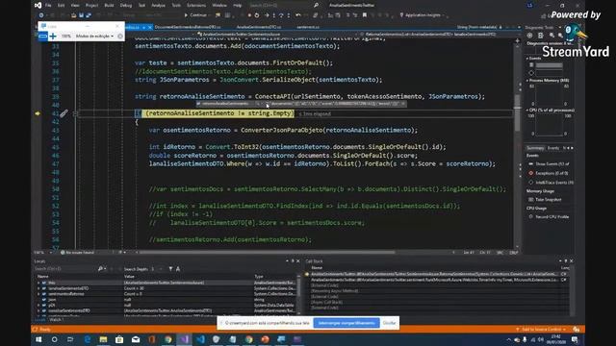Screen dimensions: 616x346
Task: Open Windows Start menu
Action: (x=38, y=339)
